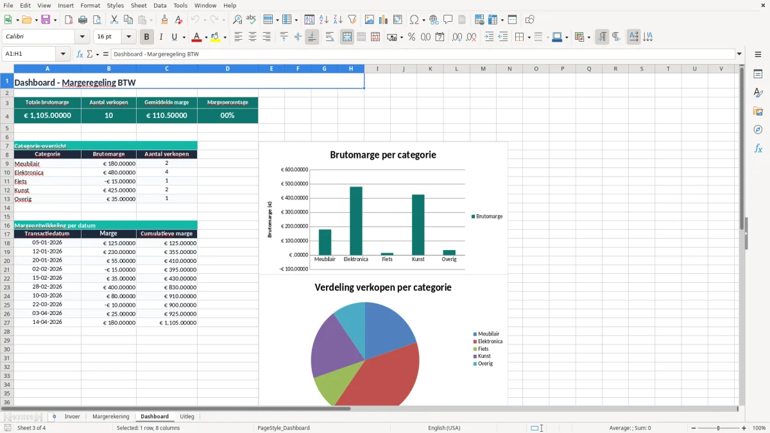Select the Elektronica cell in column A
This screenshot has width=770, height=433.
(x=47, y=173)
